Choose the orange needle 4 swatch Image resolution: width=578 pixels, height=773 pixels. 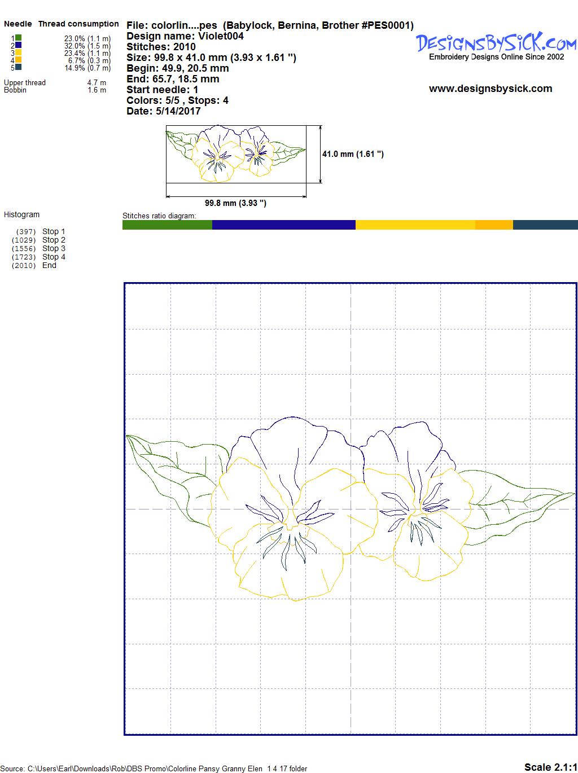coord(19,60)
